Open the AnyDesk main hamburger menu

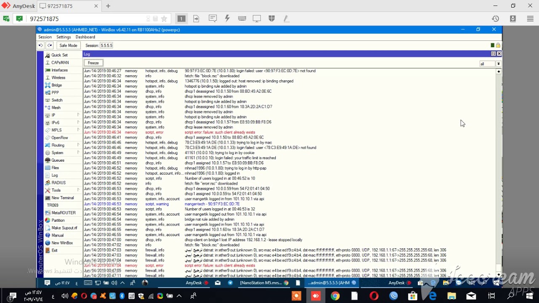pos(530,19)
